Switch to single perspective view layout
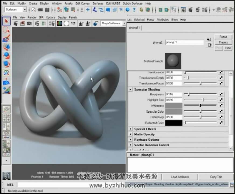Screen dimensions: 235x194 click(x=6, y=109)
